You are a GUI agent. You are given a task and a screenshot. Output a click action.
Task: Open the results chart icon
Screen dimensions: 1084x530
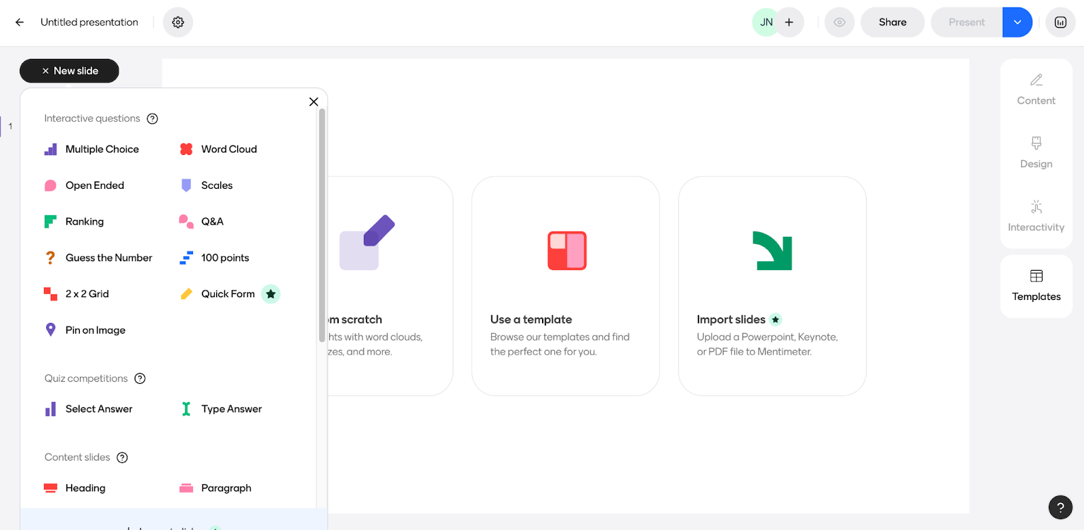click(x=1060, y=22)
